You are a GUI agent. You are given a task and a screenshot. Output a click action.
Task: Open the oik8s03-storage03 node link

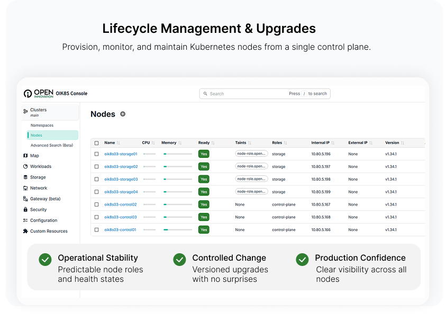click(x=121, y=179)
